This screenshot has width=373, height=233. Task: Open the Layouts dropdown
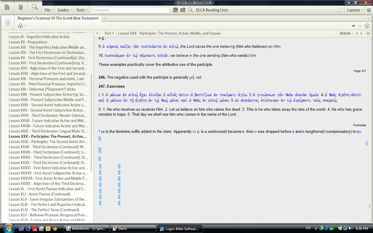click(x=355, y=10)
